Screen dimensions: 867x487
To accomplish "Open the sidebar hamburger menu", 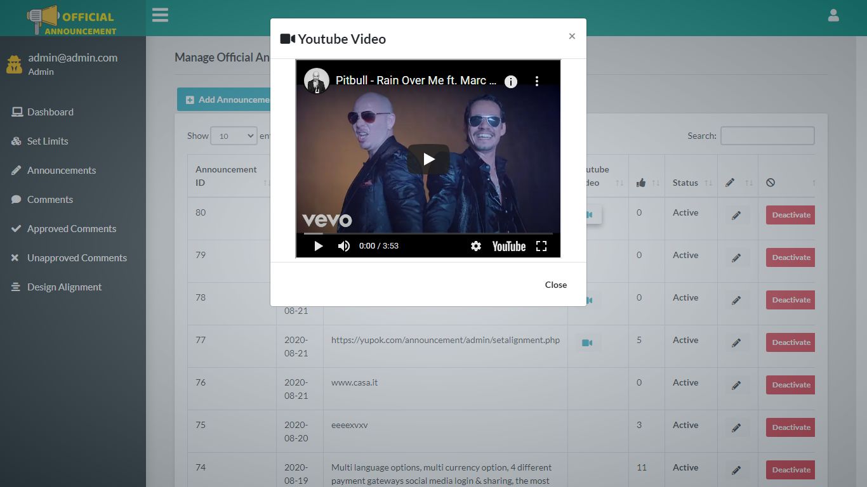I will [160, 15].
